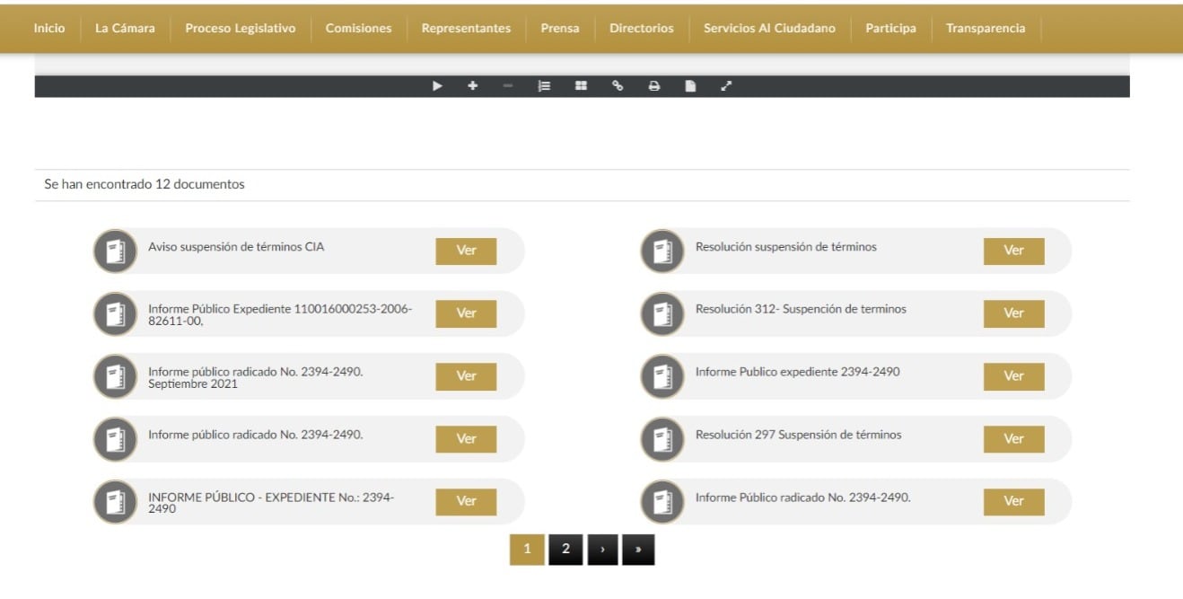The height and width of the screenshot is (599, 1183).
Task: Select the Transparencia navigation item
Action: pyautogui.click(x=986, y=28)
